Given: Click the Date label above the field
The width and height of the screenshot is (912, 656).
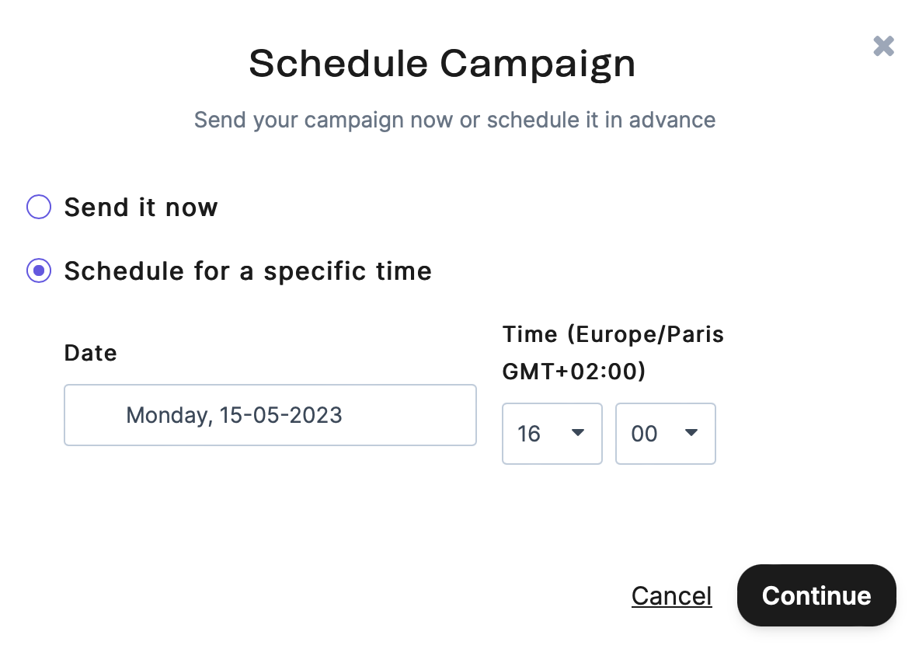Looking at the screenshot, I should click(90, 353).
